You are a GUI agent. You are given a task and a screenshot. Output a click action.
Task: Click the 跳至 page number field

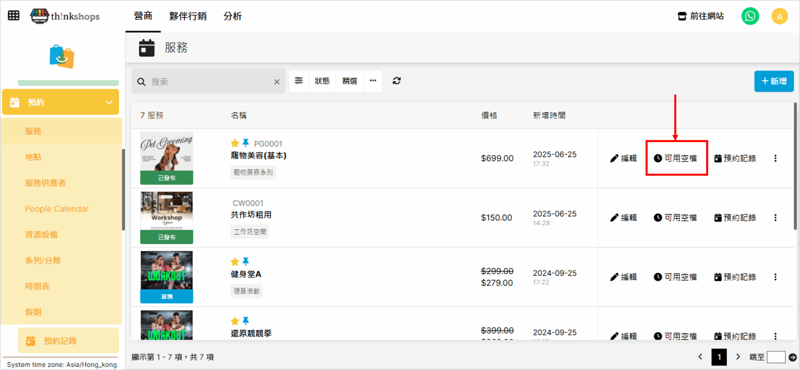pyautogui.click(x=776, y=357)
